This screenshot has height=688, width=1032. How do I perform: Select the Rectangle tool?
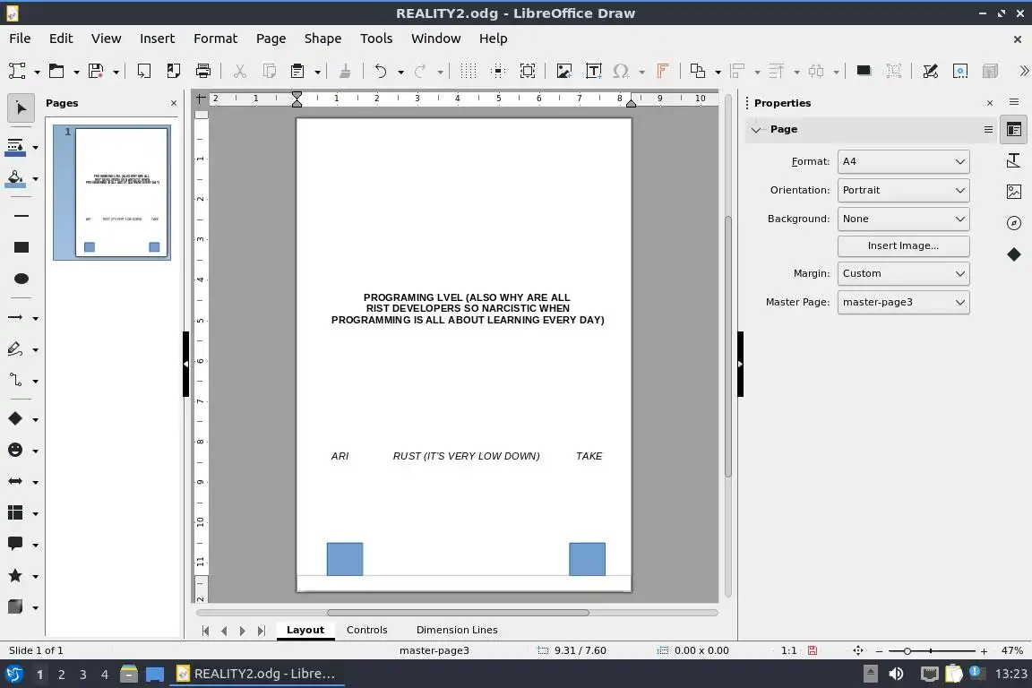pyautogui.click(x=21, y=247)
